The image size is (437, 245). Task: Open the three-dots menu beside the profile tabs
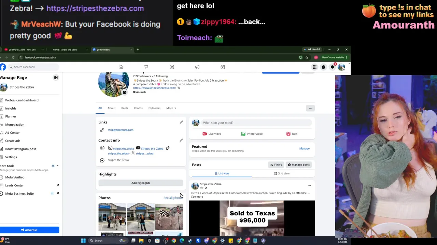coord(310,108)
